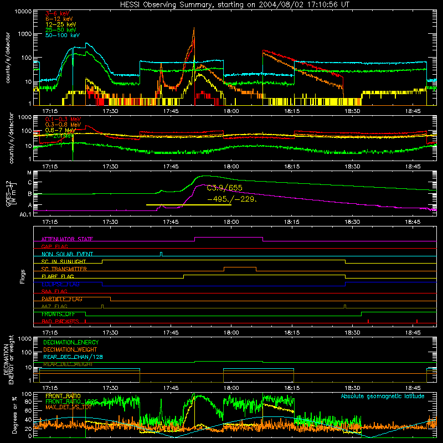Click the 0.3-0.8 MeV legend label

63,125
